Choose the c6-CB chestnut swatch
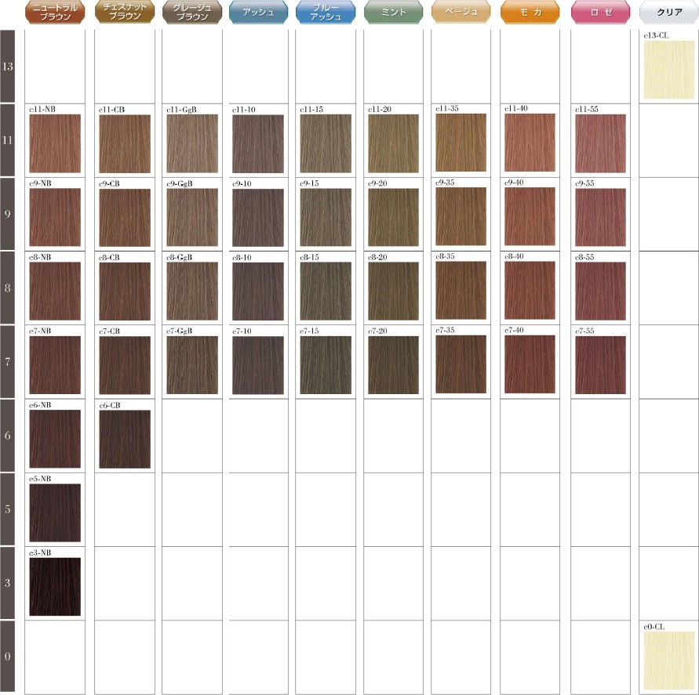 (125, 439)
